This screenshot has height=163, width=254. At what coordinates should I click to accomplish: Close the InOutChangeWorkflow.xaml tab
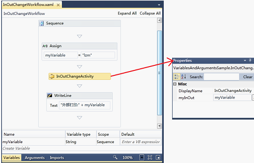pyautogui.click(x=58, y=5)
